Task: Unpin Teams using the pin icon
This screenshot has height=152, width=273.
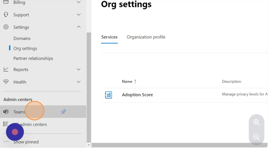Action: click(63, 112)
